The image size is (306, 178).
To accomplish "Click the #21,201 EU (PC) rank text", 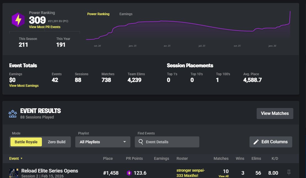I will [58, 21].
